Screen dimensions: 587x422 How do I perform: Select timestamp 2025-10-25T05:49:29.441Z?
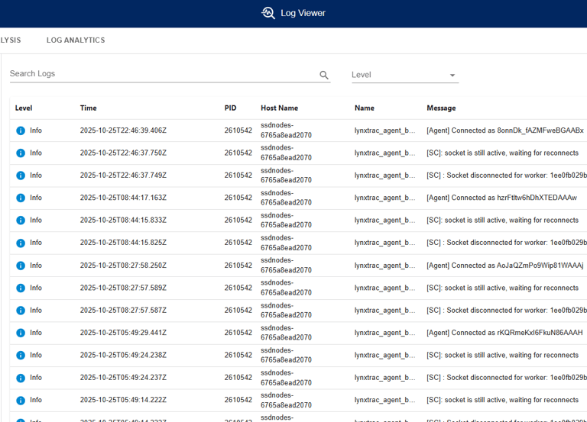(x=123, y=333)
